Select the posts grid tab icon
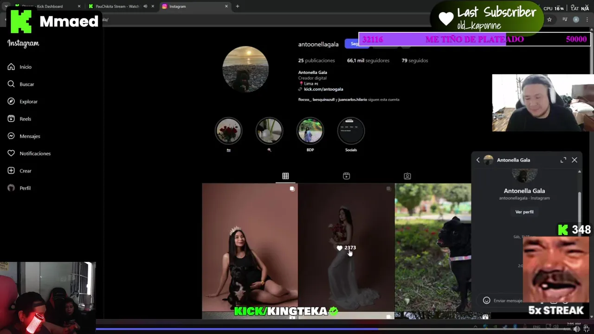 point(285,176)
